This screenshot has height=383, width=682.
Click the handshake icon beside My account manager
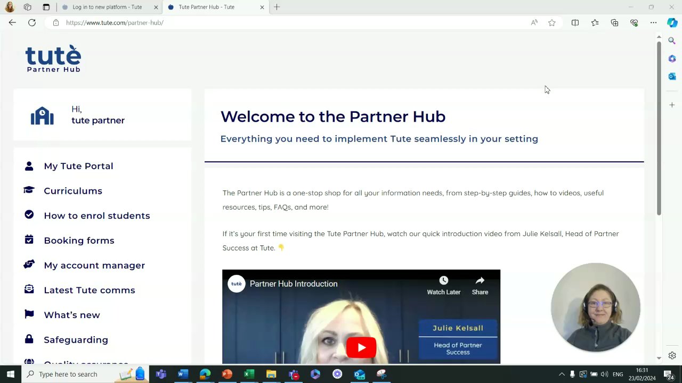(29, 264)
